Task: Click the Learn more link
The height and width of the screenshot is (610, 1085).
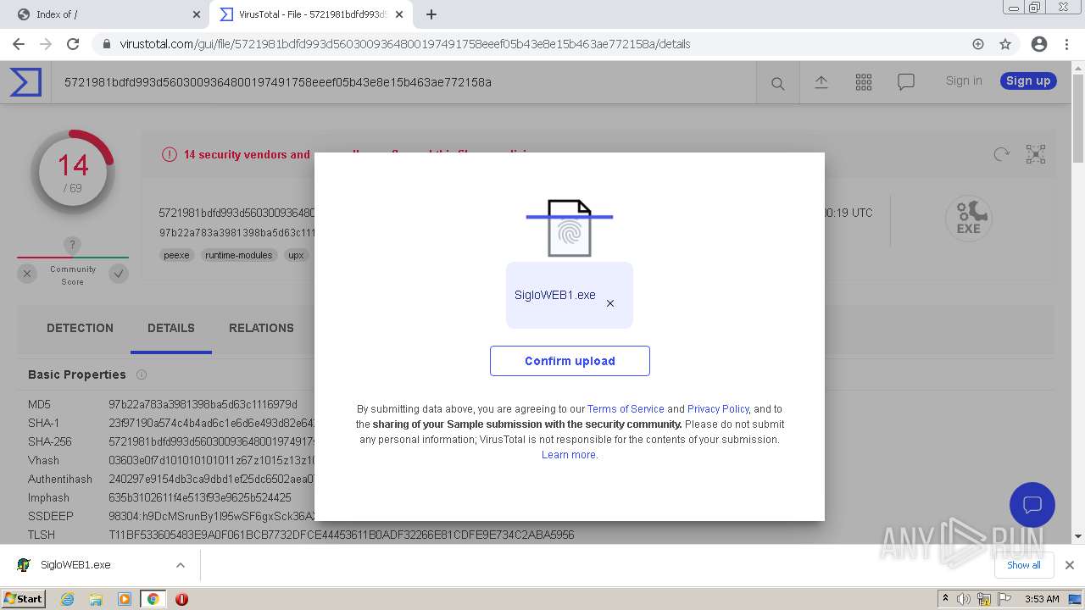Action: pyautogui.click(x=569, y=455)
